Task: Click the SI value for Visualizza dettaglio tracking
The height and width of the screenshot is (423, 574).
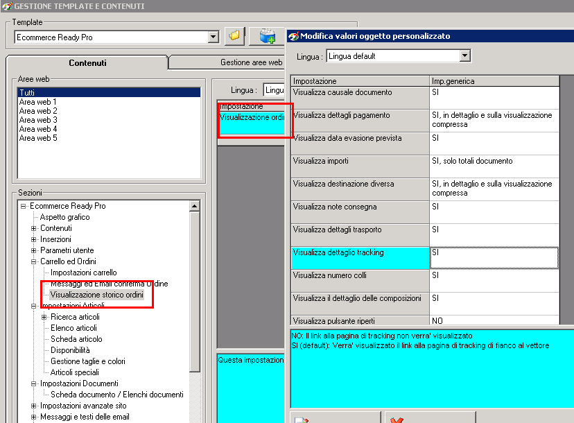Action: 494,258
